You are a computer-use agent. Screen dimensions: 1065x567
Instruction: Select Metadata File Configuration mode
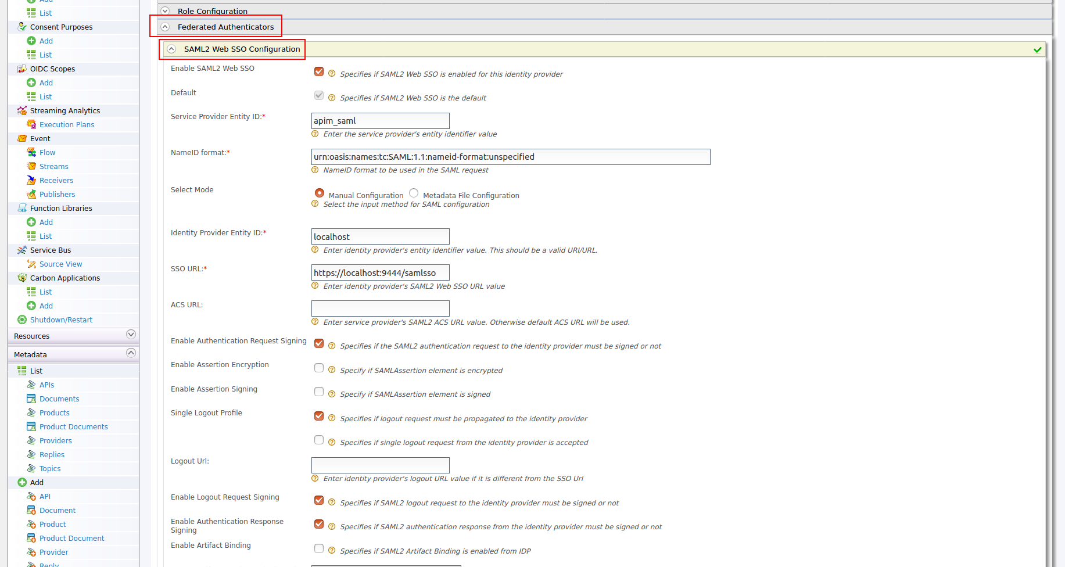click(x=414, y=192)
